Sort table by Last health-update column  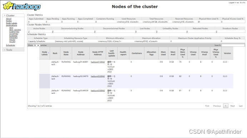click(x=112, y=53)
